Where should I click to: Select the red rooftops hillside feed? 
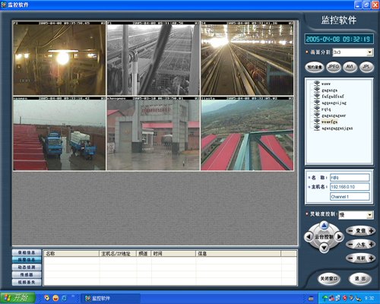click(x=247, y=134)
